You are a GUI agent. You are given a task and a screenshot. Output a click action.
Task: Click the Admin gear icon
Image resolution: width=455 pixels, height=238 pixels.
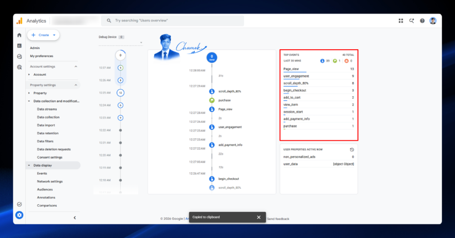pos(20,215)
